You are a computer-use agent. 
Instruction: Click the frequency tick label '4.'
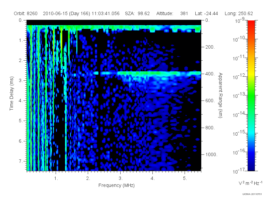pos(153,179)
